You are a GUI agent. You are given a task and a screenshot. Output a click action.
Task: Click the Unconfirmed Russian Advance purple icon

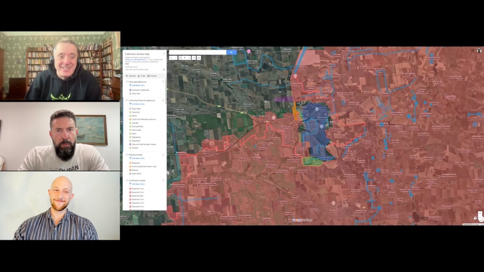click(130, 144)
